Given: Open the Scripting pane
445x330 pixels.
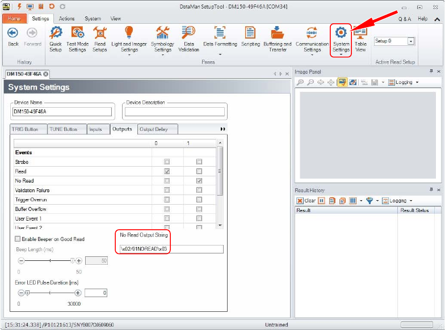Looking at the screenshot, I should coord(250,39).
